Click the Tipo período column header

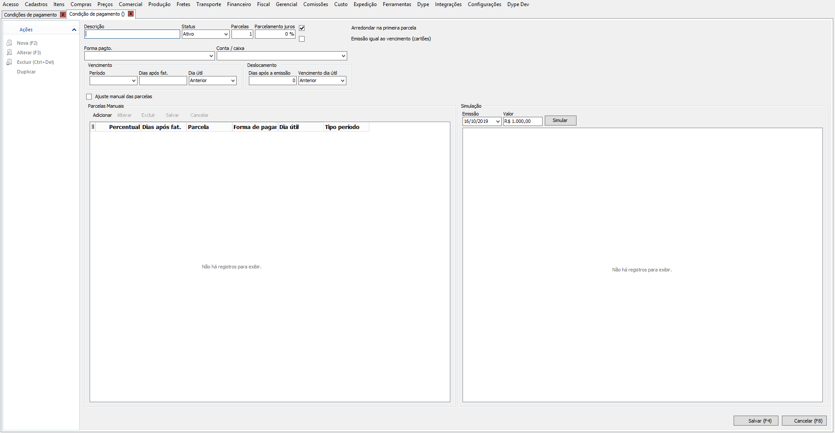(x=346, y=127)
